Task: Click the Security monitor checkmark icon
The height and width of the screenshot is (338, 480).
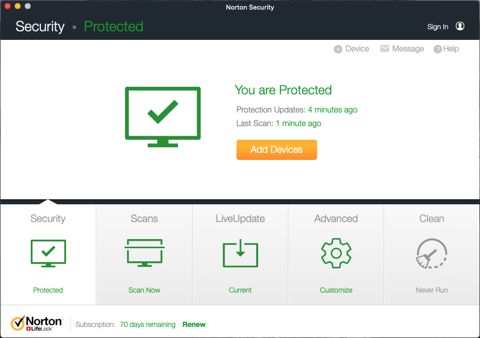Action: point(48,253)
